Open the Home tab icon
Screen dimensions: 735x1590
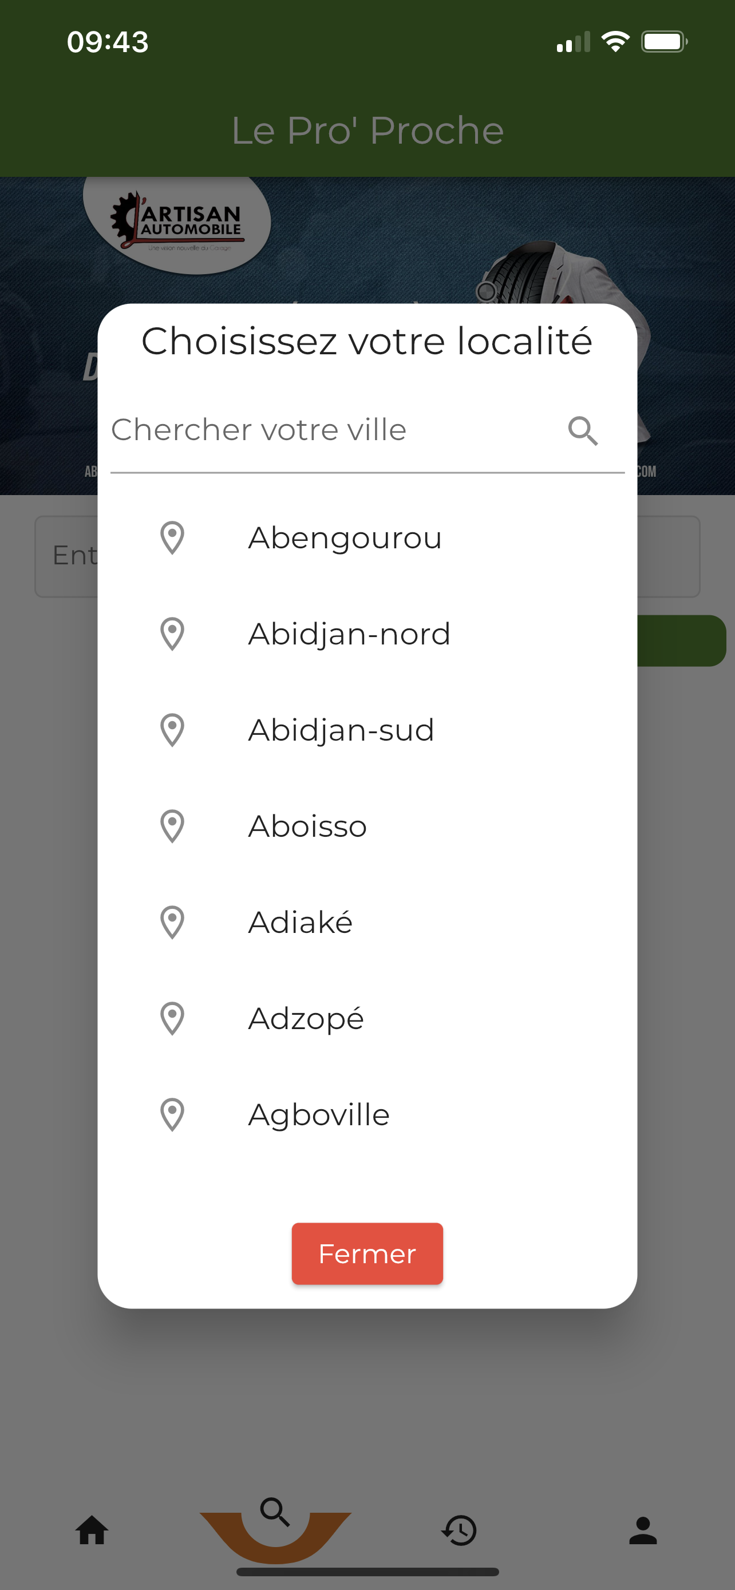pos(92,1530)
